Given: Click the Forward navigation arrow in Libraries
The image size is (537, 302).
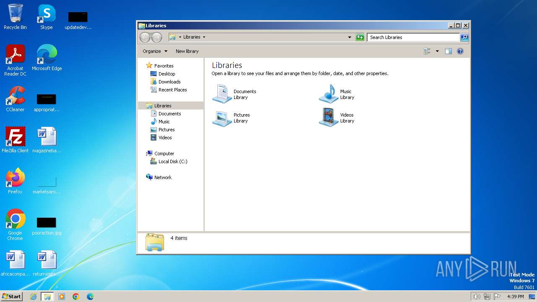Looking at the screenshot, I should (x=156, y=37).
